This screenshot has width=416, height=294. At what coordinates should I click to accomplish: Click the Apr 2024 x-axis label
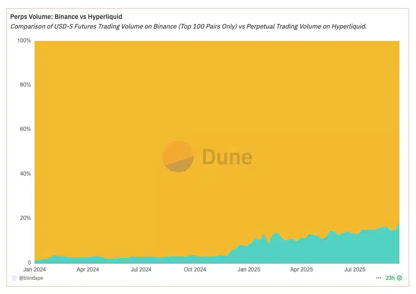[x=88, y=269]
